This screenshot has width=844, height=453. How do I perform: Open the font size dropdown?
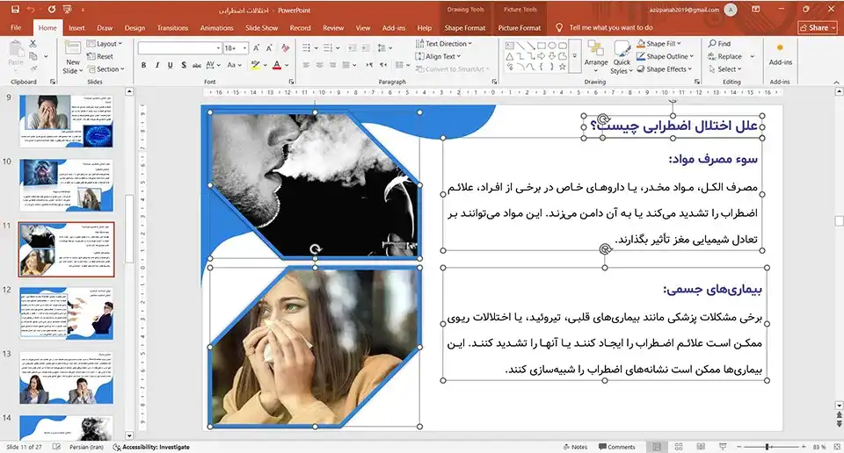pos(245,47)
